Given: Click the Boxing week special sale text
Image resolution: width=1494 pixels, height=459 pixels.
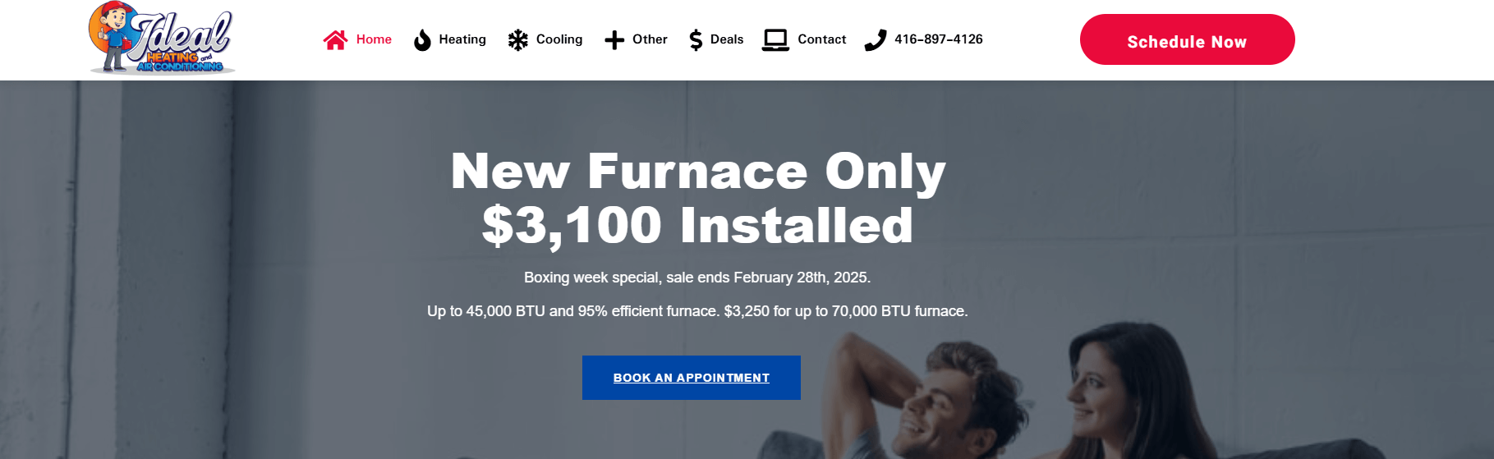Looking at the screenshot, I should 697,278.
